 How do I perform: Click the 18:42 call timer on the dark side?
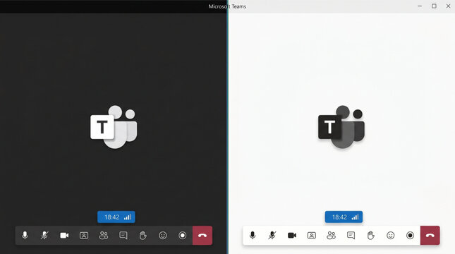tap(116, 217)
